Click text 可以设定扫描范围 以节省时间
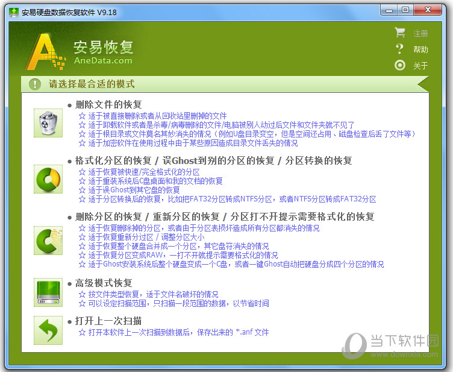This screenshot has height=372, width=453. point(178,303)
